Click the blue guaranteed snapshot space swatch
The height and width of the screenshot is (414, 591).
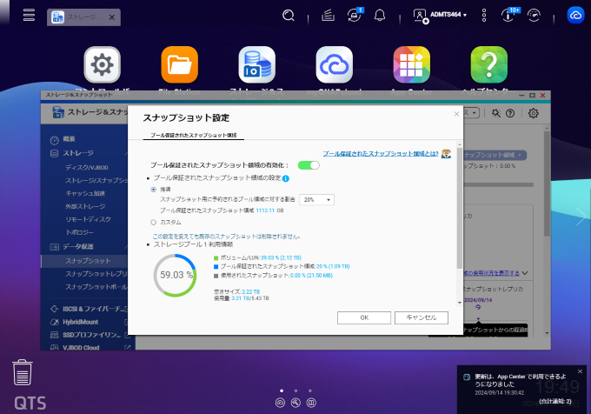[x=216, y=266]
